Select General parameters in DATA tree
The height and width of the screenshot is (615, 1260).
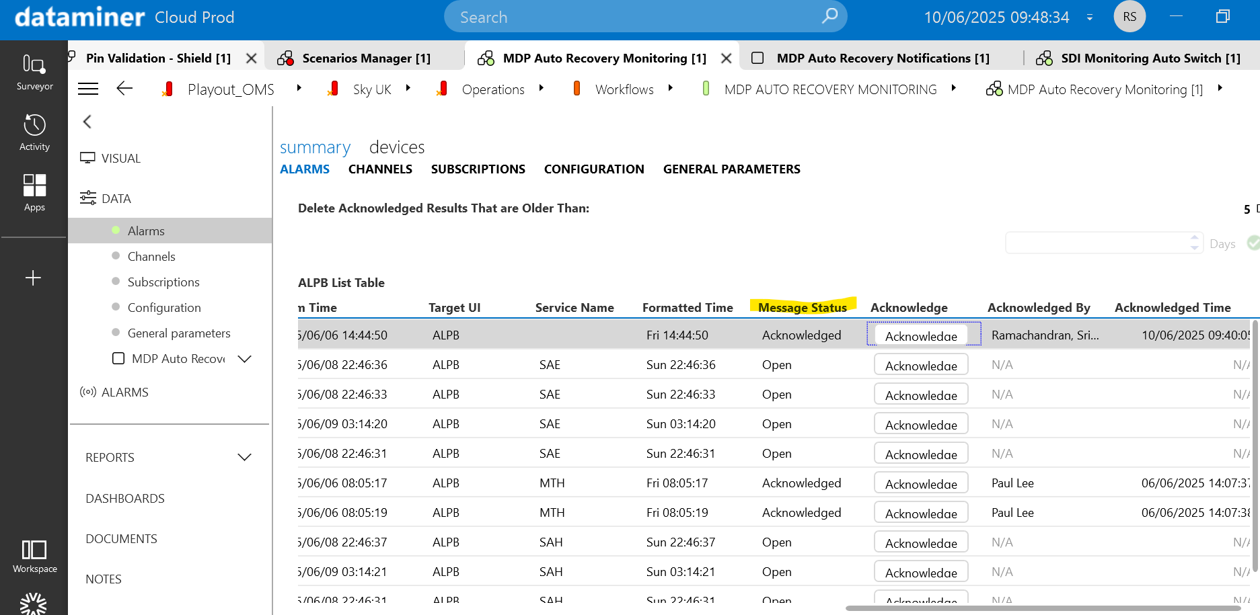pyautogui.click(x=179, y=333)
